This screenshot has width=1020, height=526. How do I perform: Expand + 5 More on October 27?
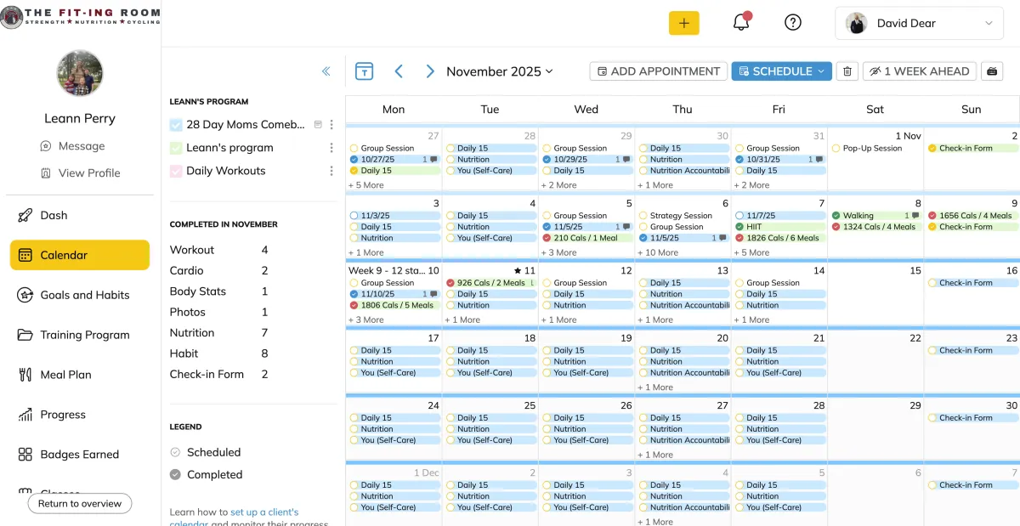(x=366, y=185)
